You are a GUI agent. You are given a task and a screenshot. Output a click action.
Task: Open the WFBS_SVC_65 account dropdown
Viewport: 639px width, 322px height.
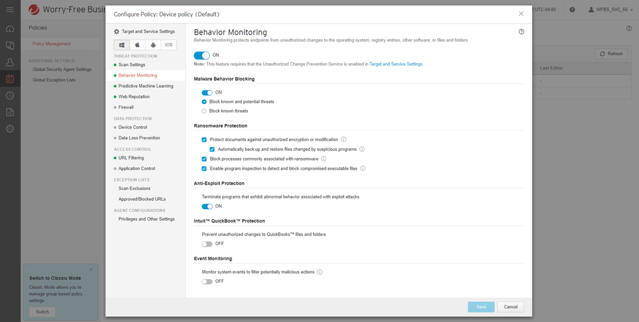[x=610, y=10]
